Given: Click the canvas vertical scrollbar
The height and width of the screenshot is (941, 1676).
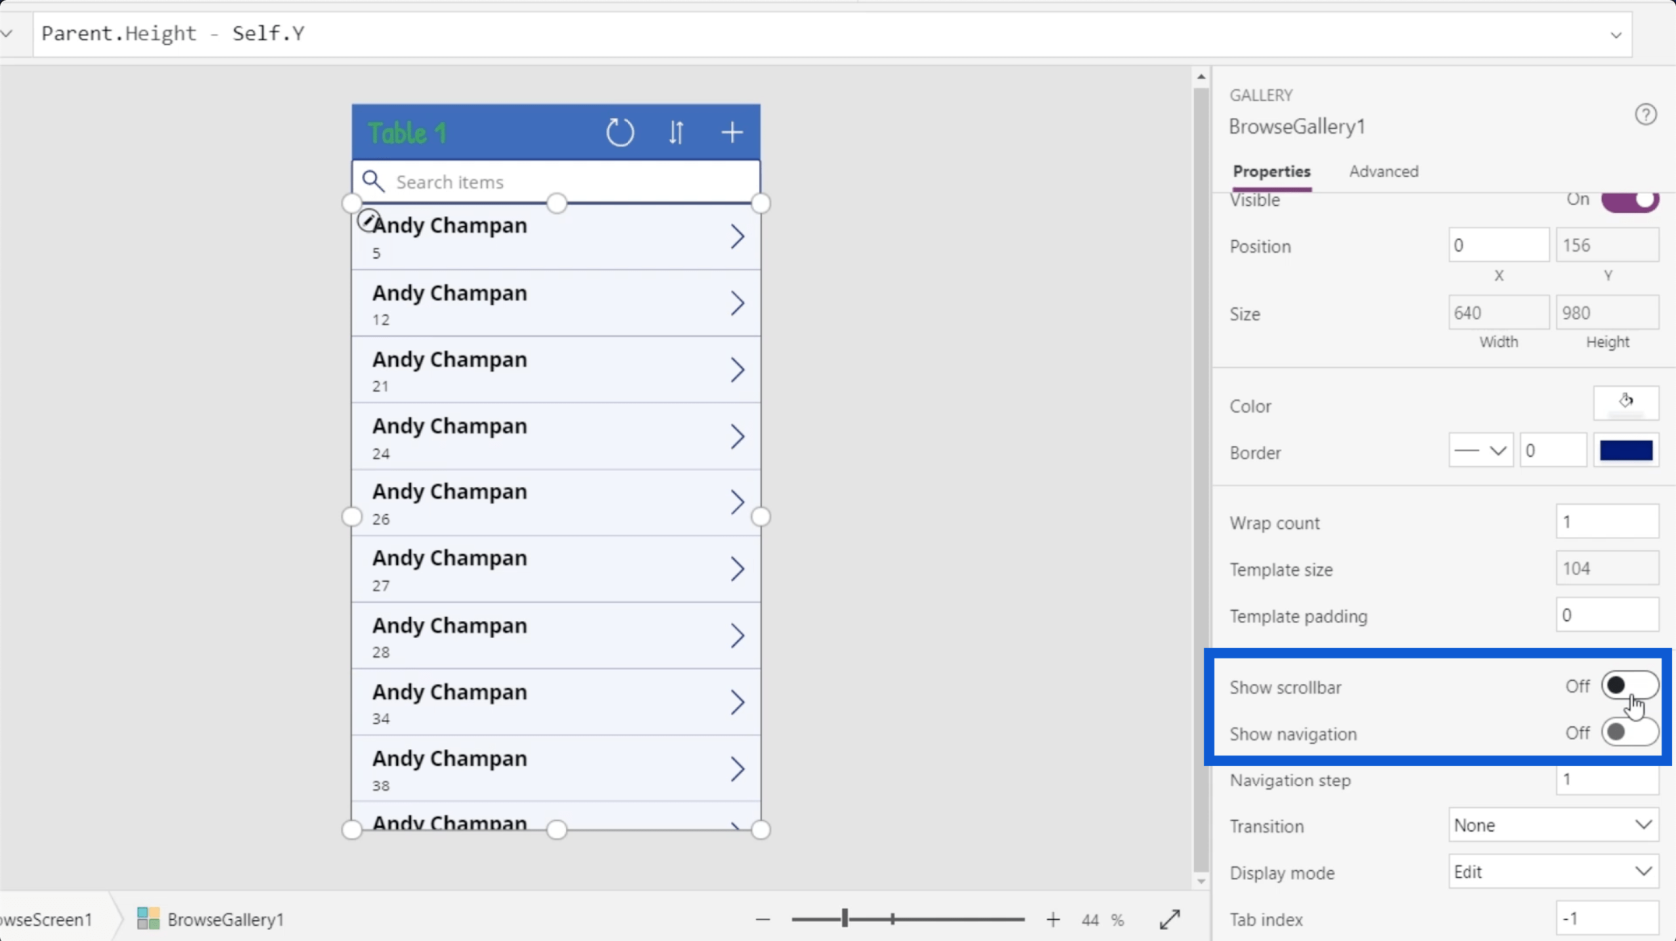Looking at the screenshot, I should [x=1201, y=478].
